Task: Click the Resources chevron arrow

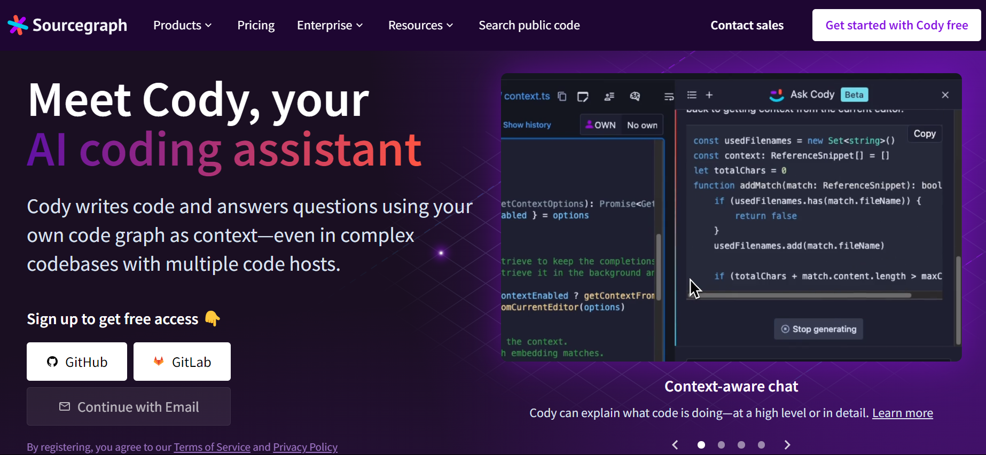Action: pyautogui.click(x=450, y=26)
